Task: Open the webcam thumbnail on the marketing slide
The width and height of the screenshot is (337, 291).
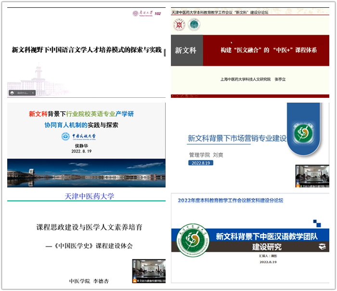Action: coord(312,176)
